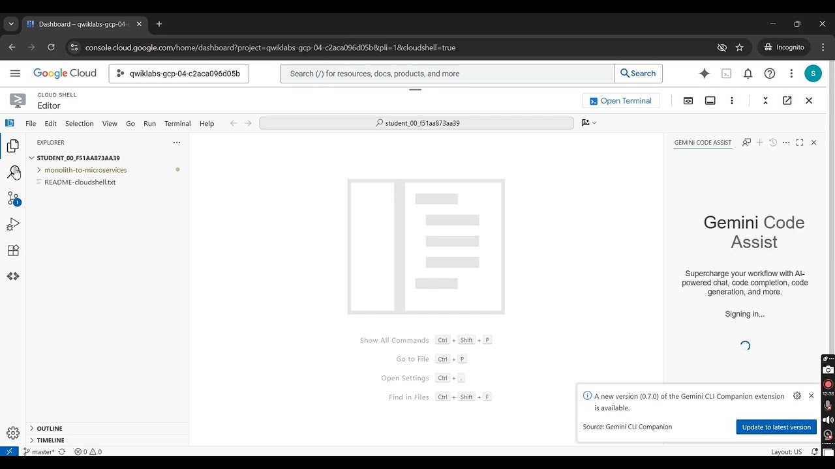Open the Cloud Code view icon

click(x=12, y=276)
